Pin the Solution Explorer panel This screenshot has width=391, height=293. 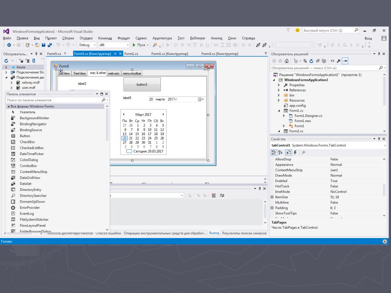(x=379, y=54)
